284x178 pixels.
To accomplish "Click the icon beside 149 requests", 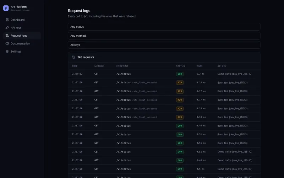I will point(73,57).
